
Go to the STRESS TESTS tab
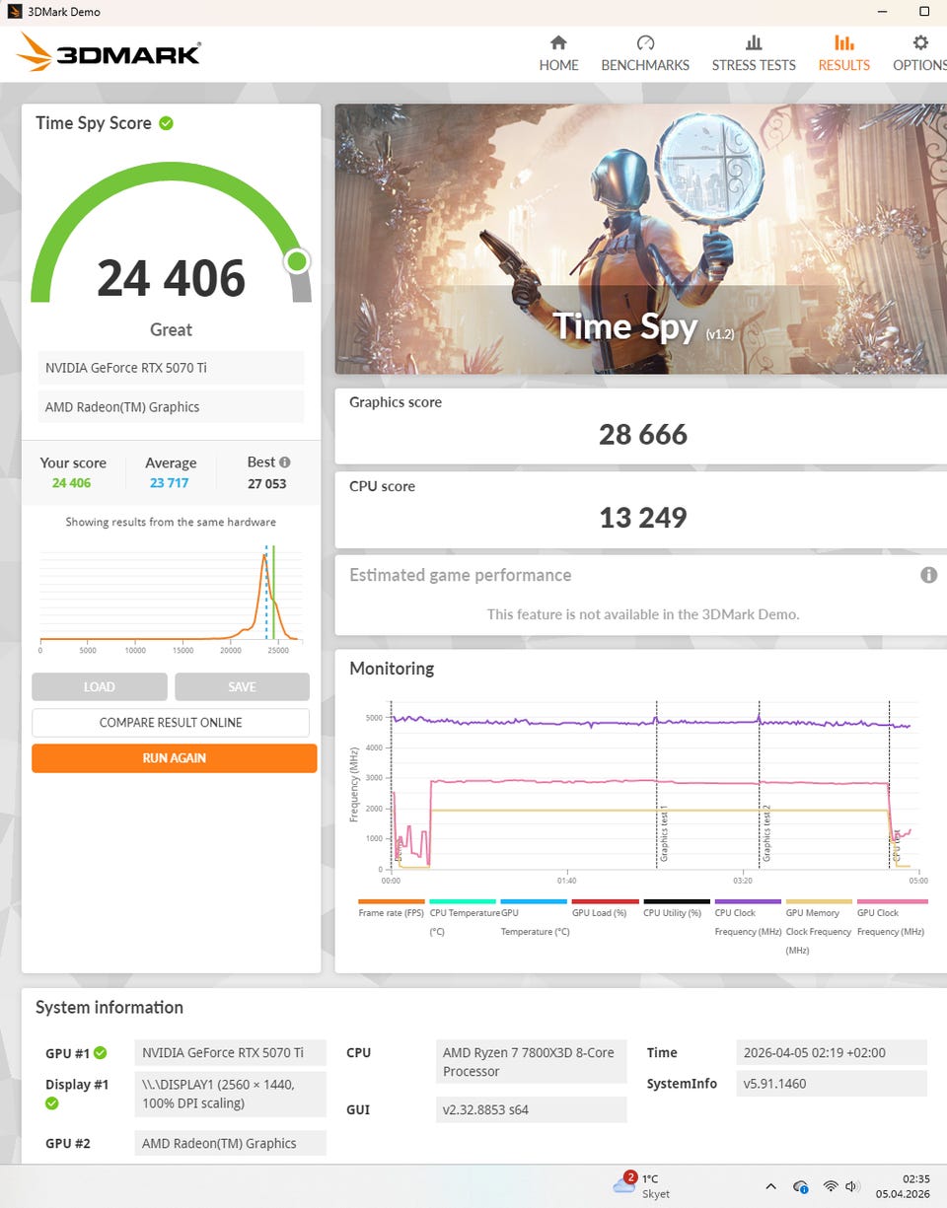point(754,54)
